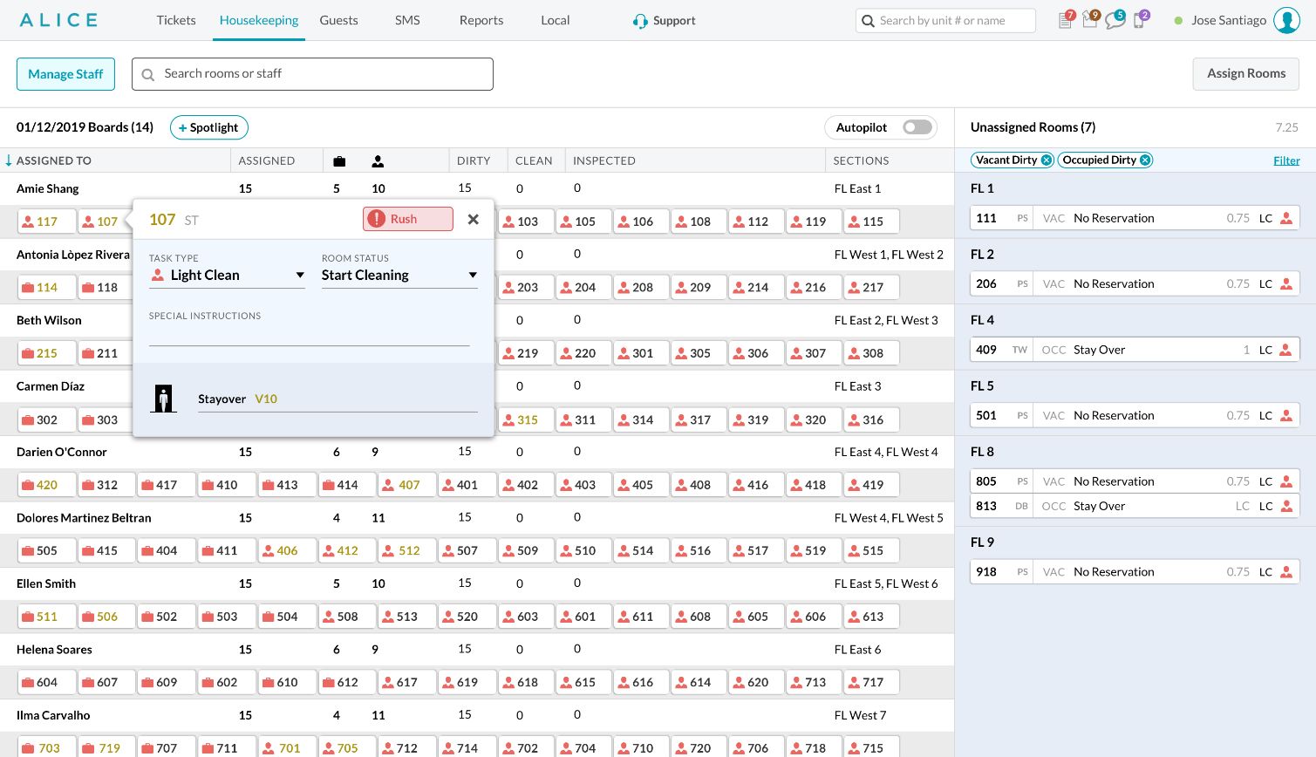Close the room 107 popup
The image size is (1316, 757).
(x=473, y=220)
